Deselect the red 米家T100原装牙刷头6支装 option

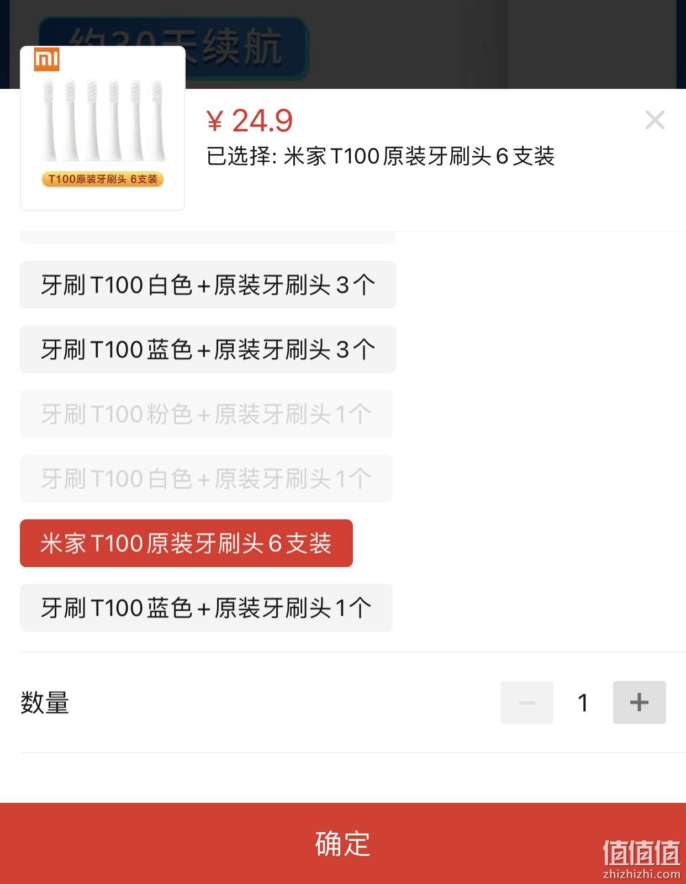[186, 543]
